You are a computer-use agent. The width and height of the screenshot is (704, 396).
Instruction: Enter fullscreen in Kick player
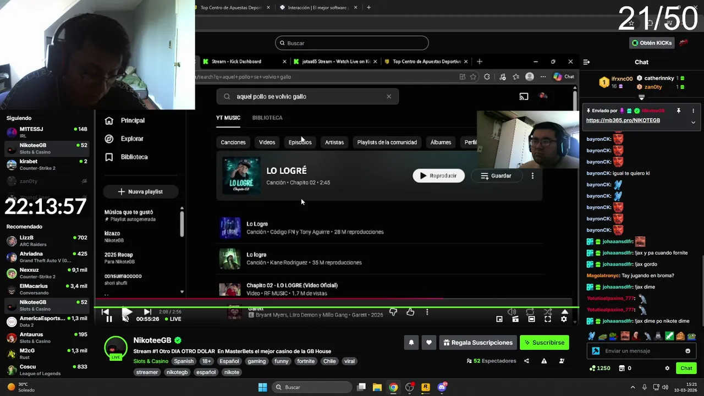click(x=548, y=319)
